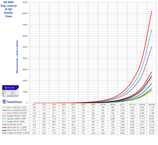The image size is (158, 145).
Task: Click the 39.6 Micron 7500 Max QD1 value
Action: [34, 107]
